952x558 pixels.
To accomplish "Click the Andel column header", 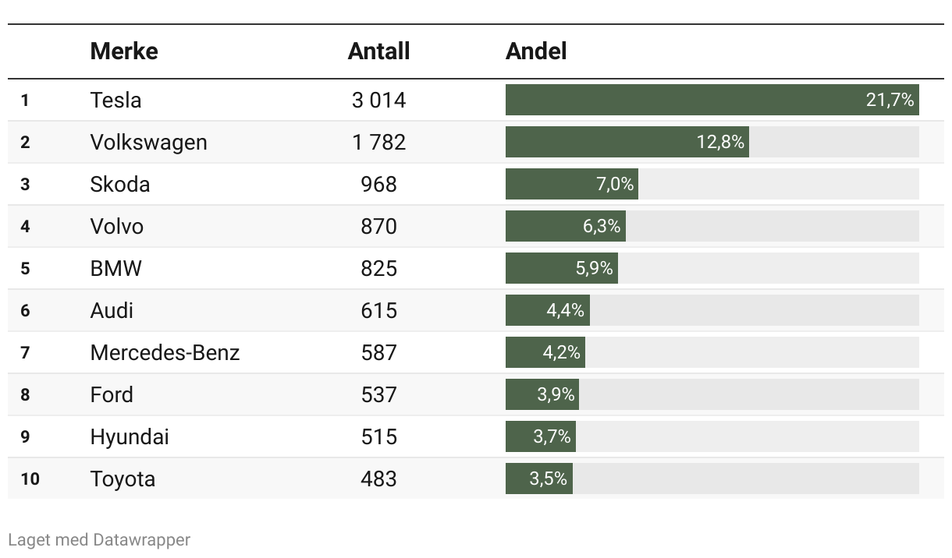I will click(x=536, y=51).
